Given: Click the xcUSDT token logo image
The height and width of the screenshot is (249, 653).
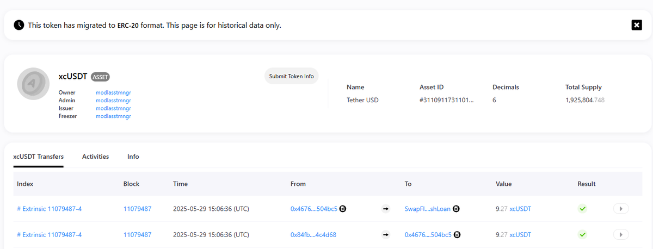Looking at the screenshot, I should point(34,84).
